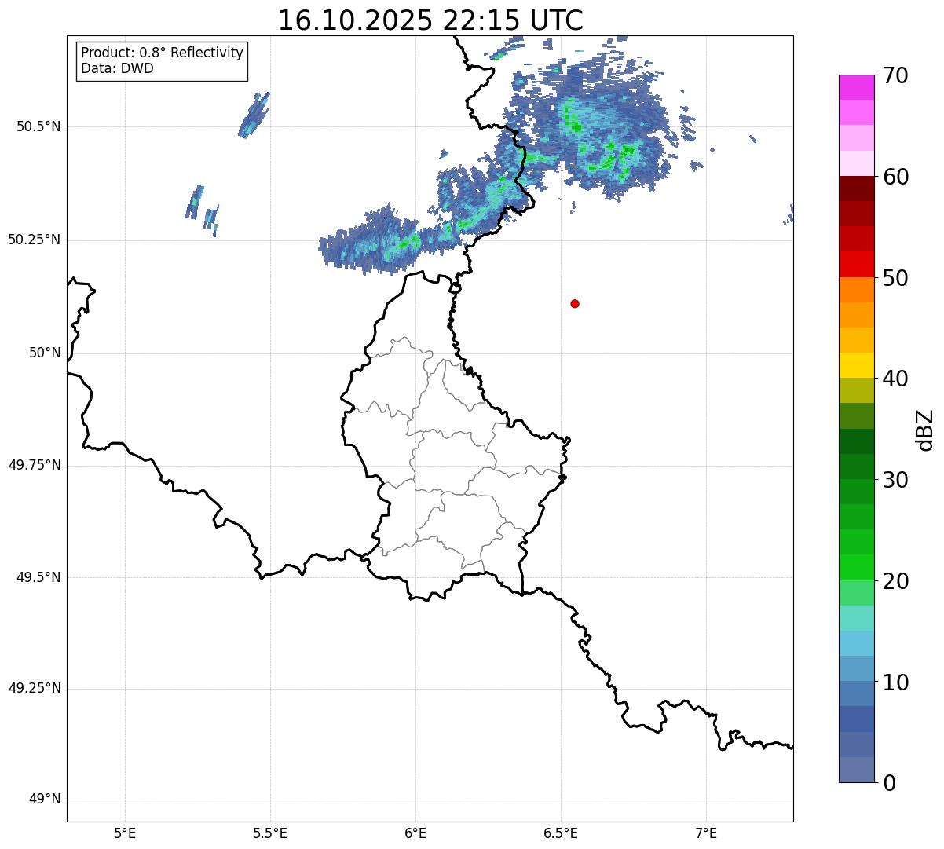Click the latitude label "50.25°N"
944x849 pixels.
35,240
